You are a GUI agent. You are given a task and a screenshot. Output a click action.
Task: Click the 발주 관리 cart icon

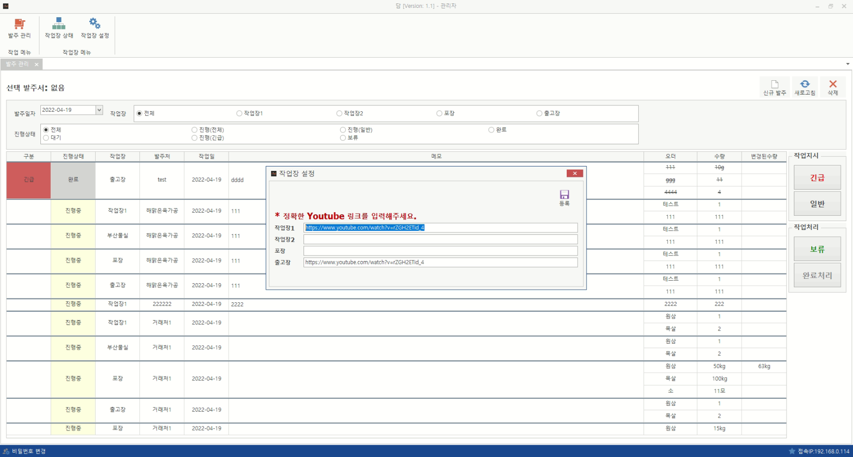19,24
